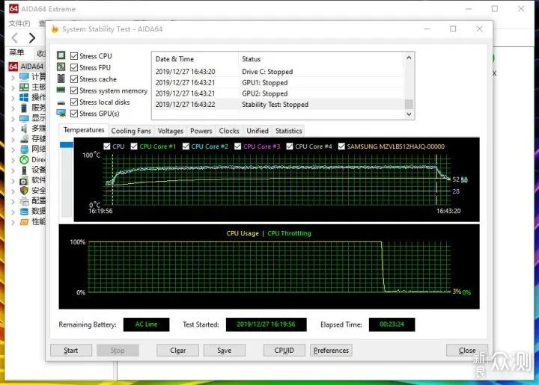Click the benchmark performance icon in tree
The image size is (539, 385).
[x=24, y=222]
